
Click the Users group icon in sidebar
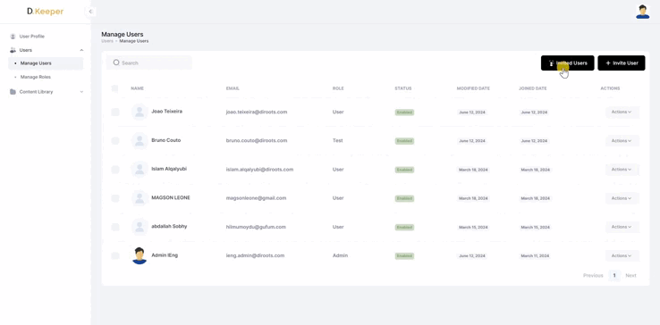point(13,50)
